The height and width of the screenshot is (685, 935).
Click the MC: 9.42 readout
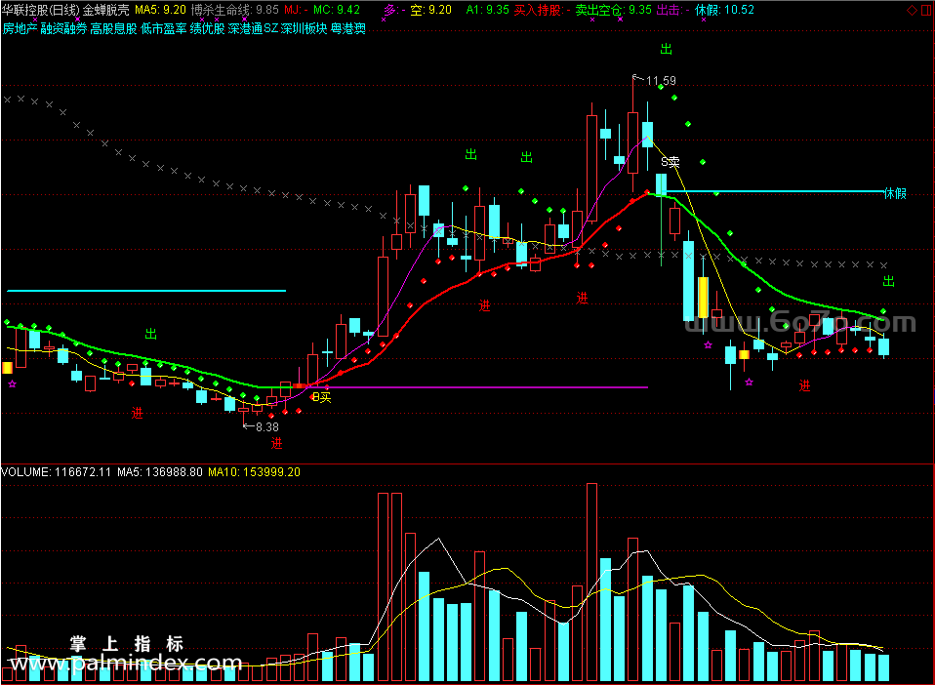click(337, 10)
